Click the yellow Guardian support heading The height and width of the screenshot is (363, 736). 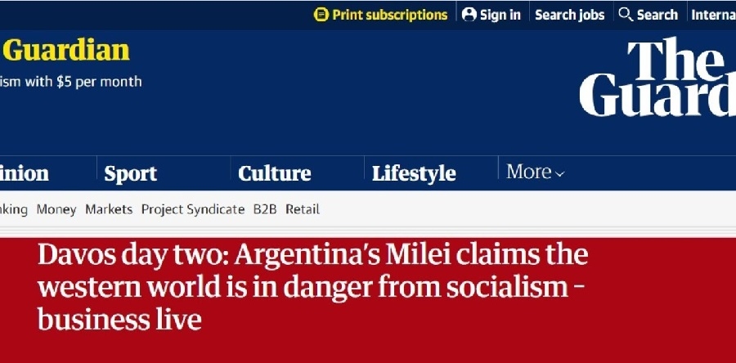pyautogui.click(x=67, y=51)
